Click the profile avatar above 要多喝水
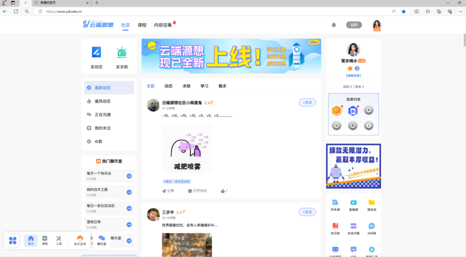 tap(353, 49)
